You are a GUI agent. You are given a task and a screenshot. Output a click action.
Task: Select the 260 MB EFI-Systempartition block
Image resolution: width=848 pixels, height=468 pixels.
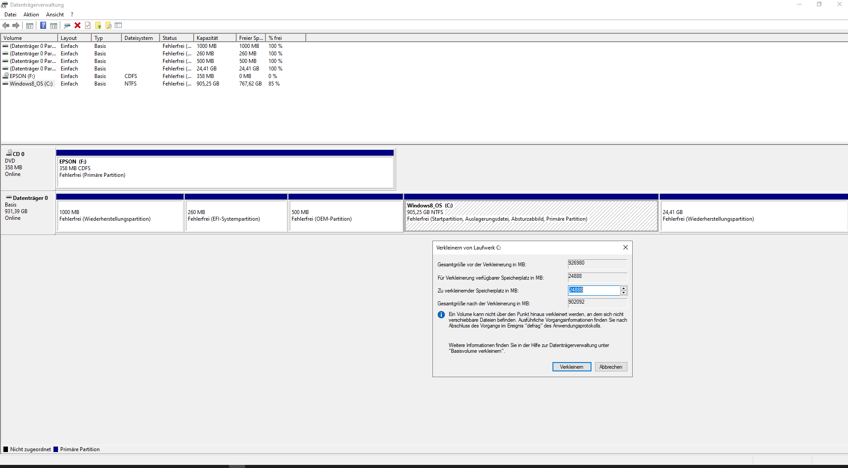tap(236, 213)
